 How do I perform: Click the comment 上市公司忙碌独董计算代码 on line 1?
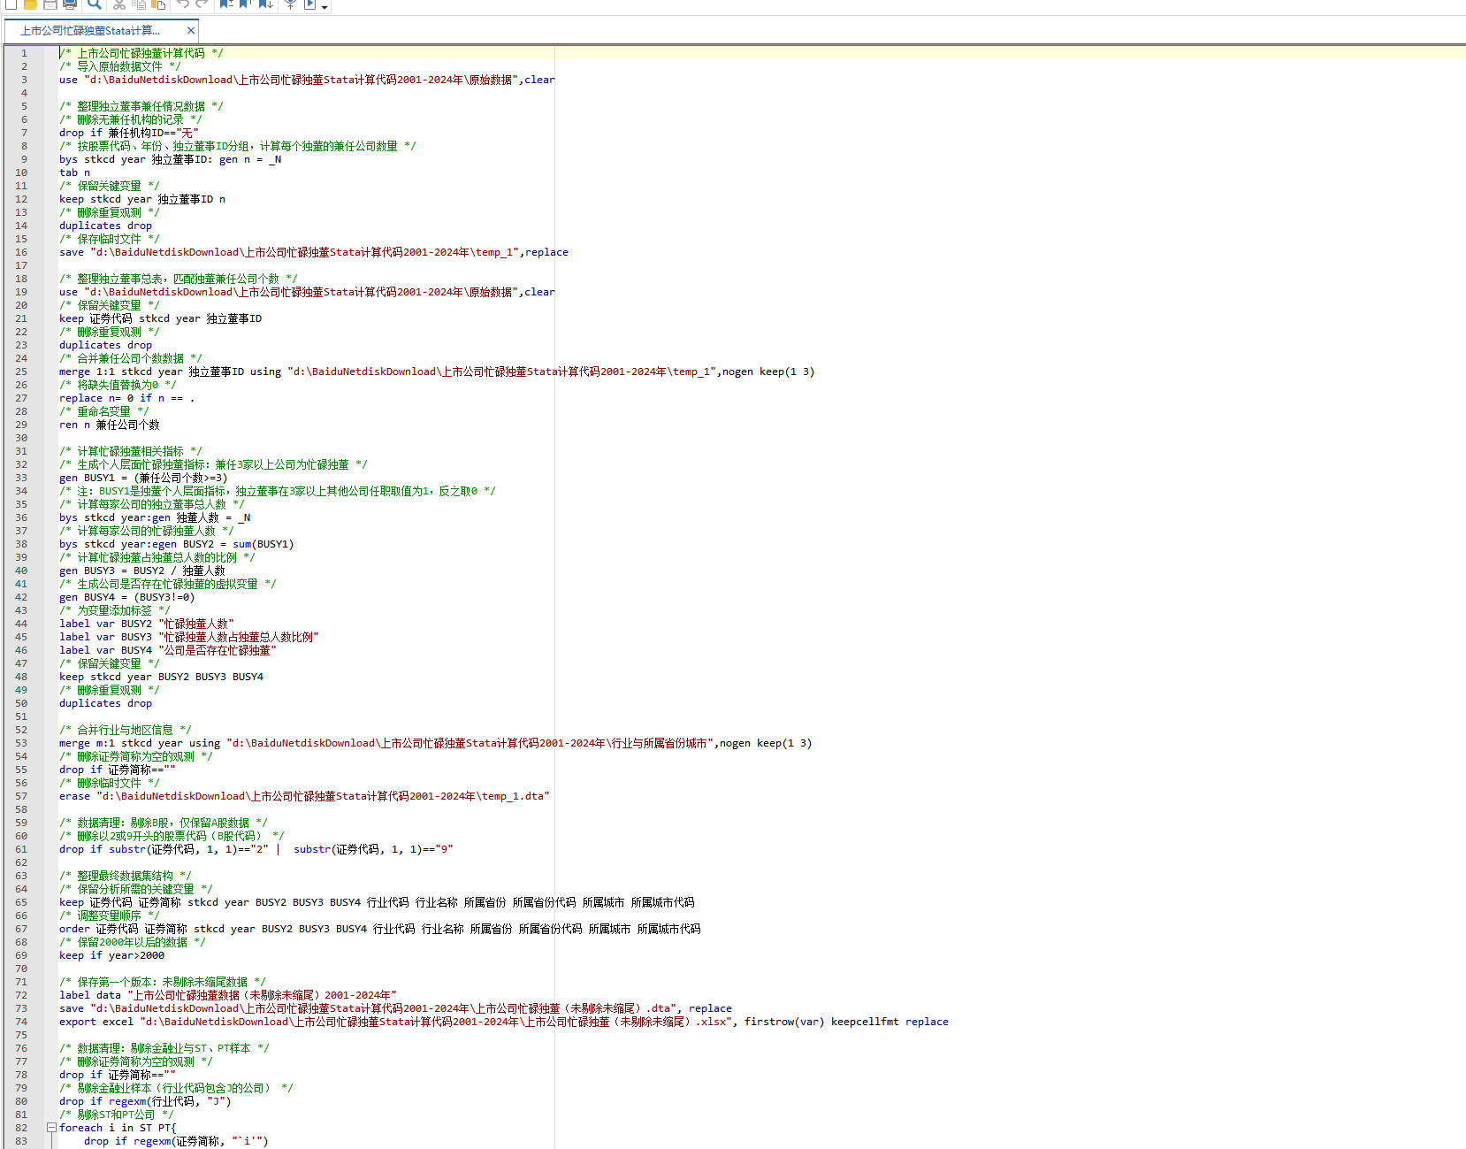(141, 53)
